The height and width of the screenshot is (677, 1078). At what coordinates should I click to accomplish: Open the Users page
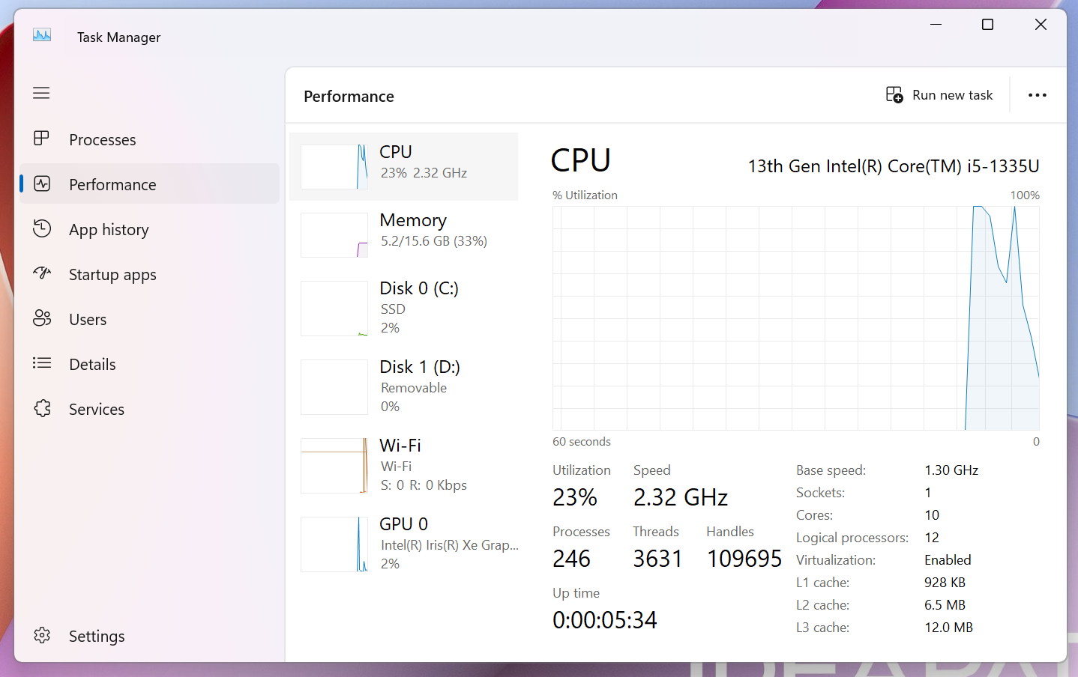point(149,319)
